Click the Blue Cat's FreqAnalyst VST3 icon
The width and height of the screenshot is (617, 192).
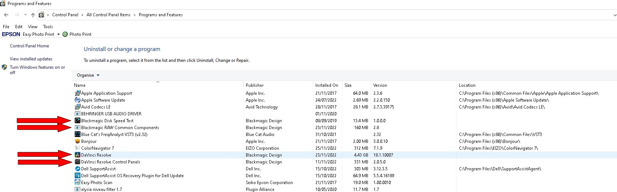point(77,135)
